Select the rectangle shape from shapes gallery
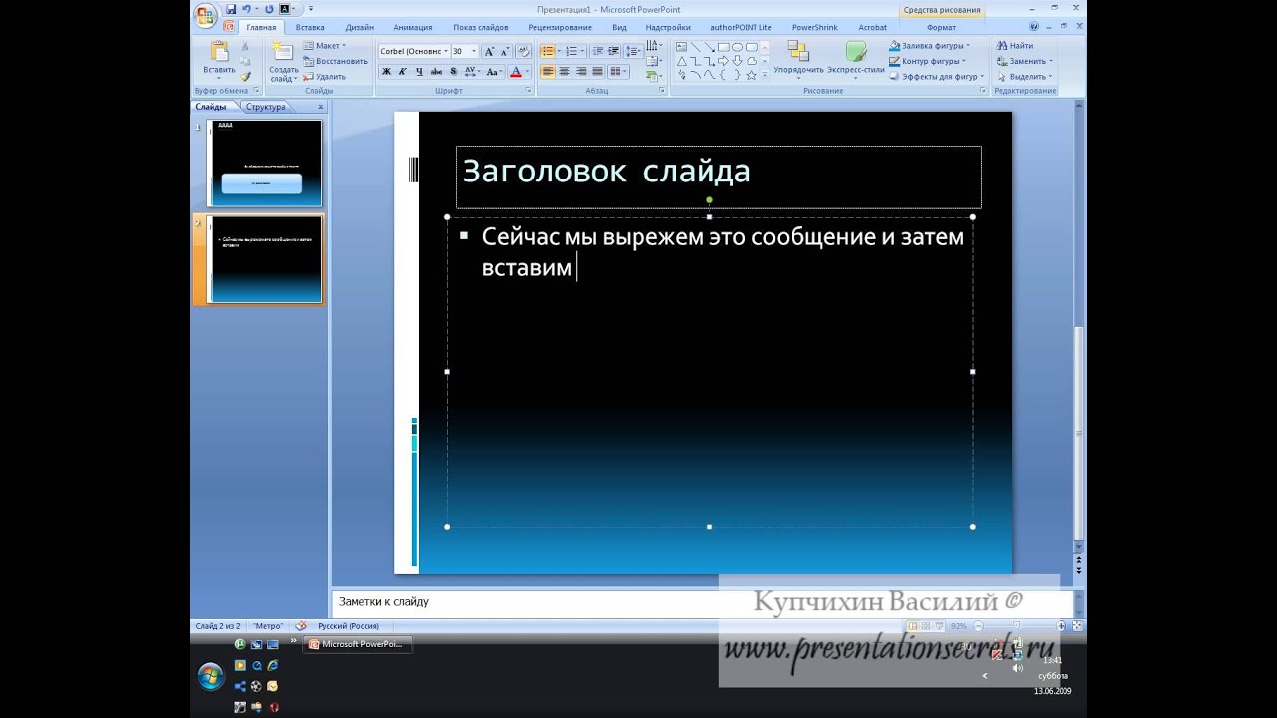1277x718 pixels. [x=724, y=47]
